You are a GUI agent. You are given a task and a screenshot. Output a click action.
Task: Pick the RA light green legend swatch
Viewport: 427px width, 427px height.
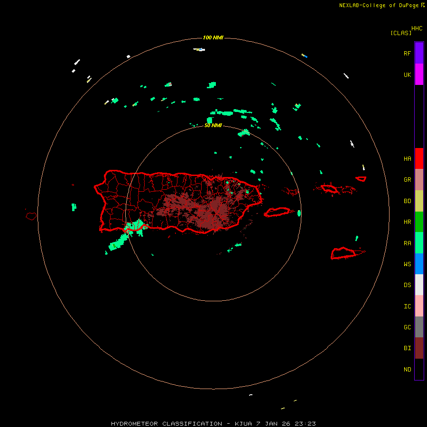tap(419, 243)
